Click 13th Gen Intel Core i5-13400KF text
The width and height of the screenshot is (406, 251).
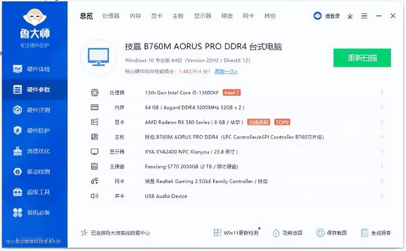click(x=182, y=93)
